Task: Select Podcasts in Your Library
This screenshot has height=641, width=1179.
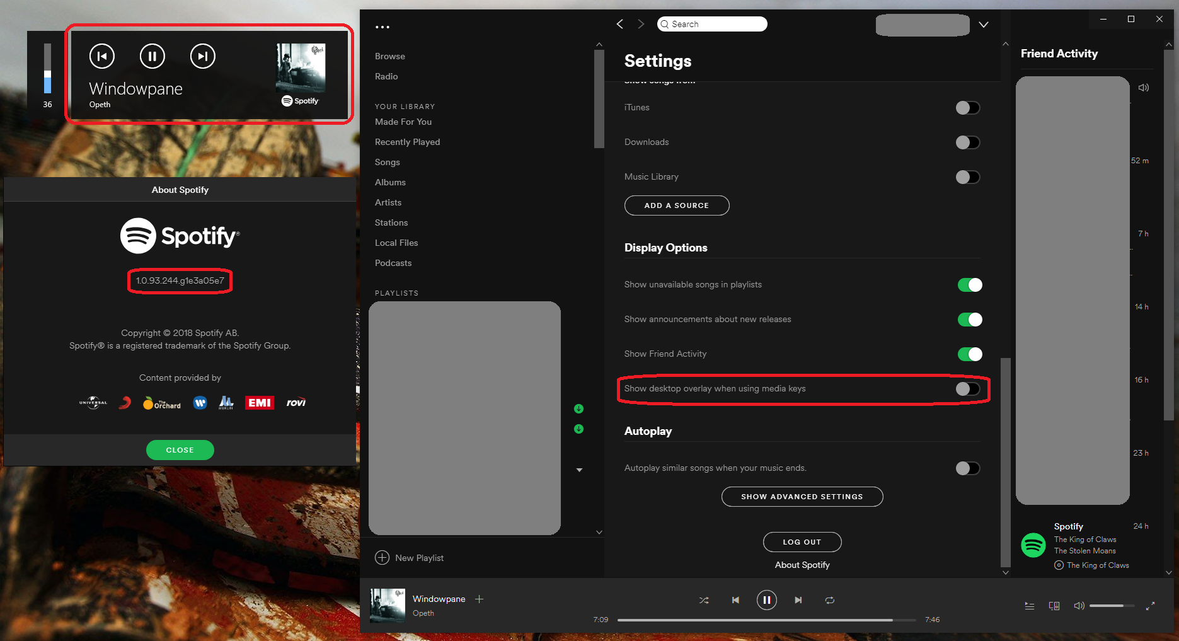Action: 393,263
